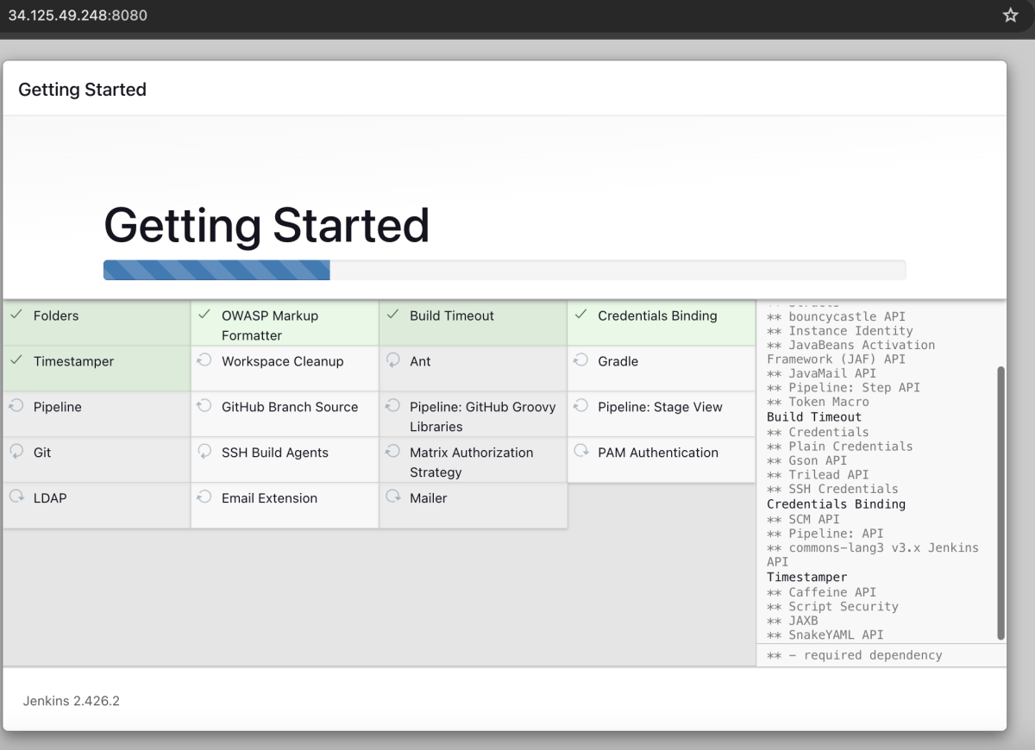Screen dimensions: 1035x750
Task: Click the checkmark icon beside Folders
Action: [16, 316]
